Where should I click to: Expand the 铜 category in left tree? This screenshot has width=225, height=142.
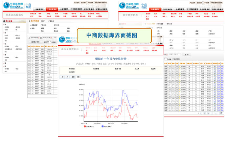click(5, 24)
